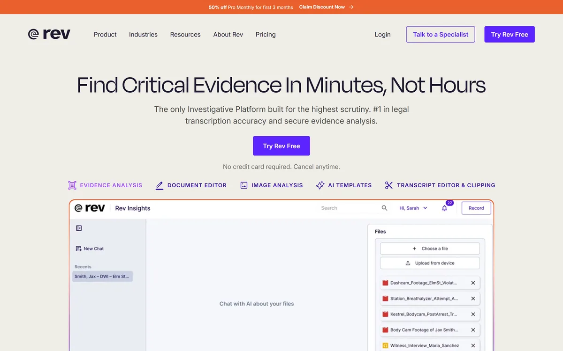Click the Login link
563x351 pixels.
pyautogui.click(x=383, y=35)
